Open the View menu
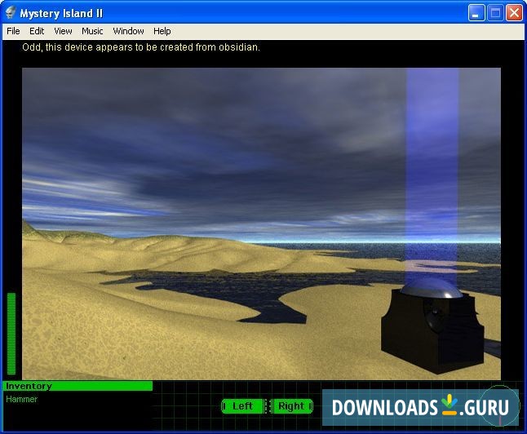This screenshot has width=527, height=434. click(63, 31)
